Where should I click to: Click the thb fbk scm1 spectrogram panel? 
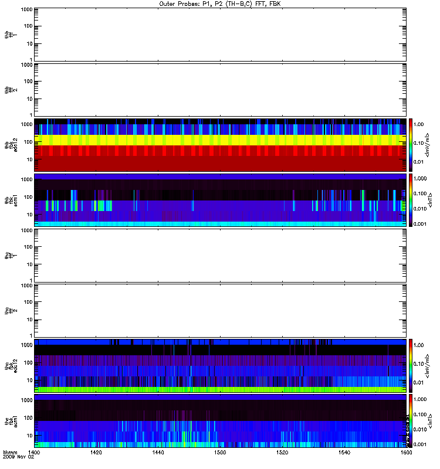tap(221, 200)
